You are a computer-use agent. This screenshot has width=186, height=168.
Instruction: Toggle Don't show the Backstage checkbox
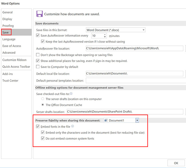point(38,55)
